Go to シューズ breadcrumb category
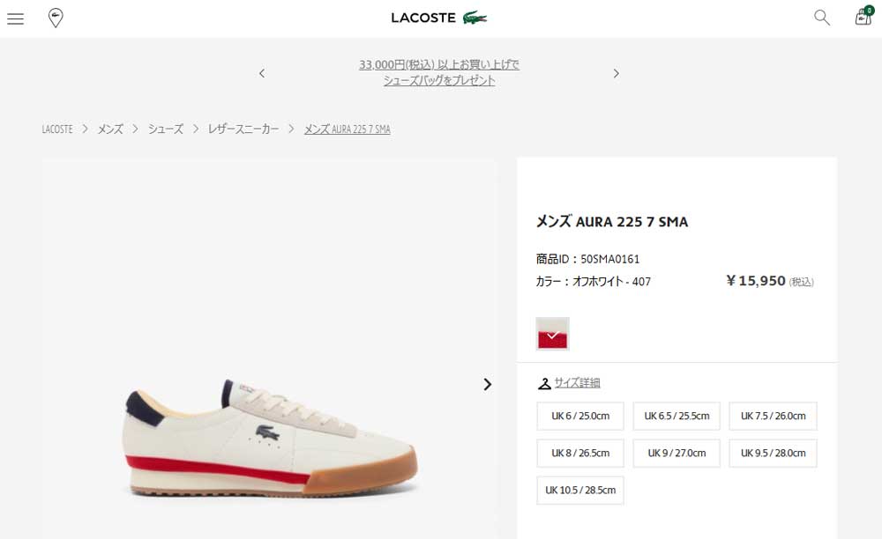The image size is (882, 539). 166,129
